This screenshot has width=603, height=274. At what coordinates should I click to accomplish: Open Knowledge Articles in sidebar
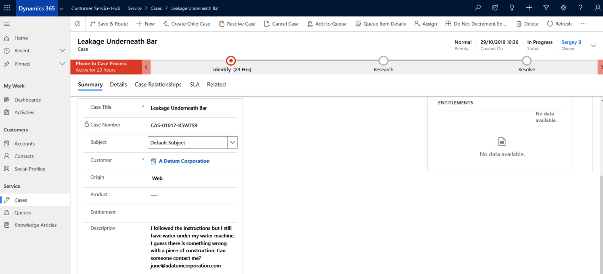35,225
